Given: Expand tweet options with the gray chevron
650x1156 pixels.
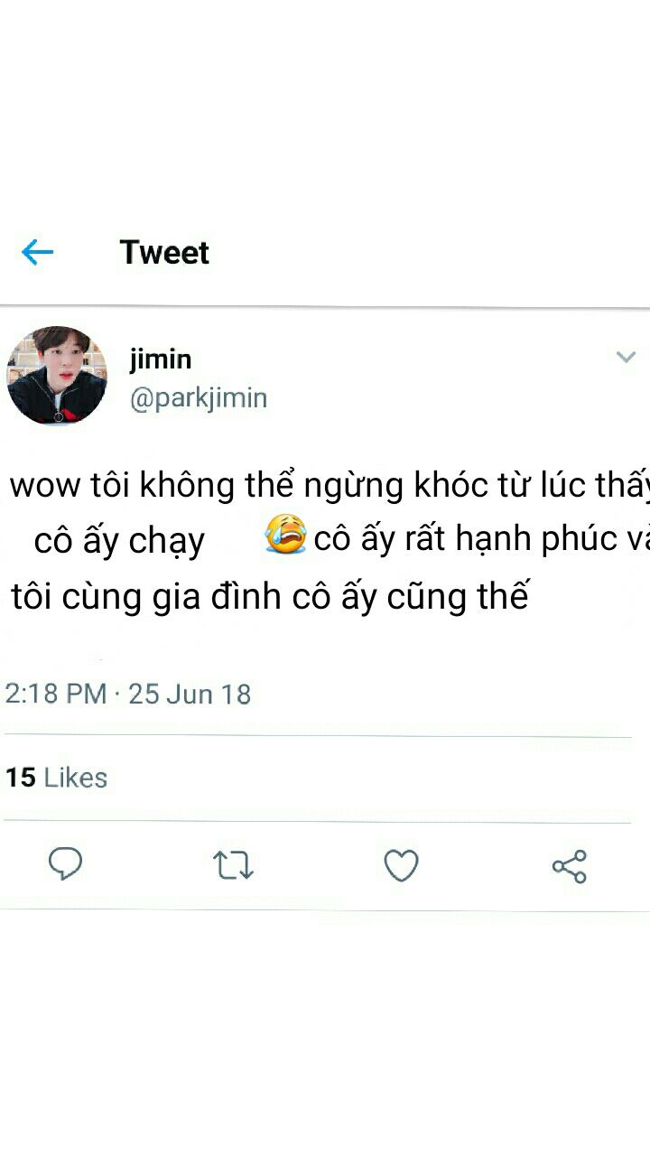Looking at the screenshot, I should [626, 357].
